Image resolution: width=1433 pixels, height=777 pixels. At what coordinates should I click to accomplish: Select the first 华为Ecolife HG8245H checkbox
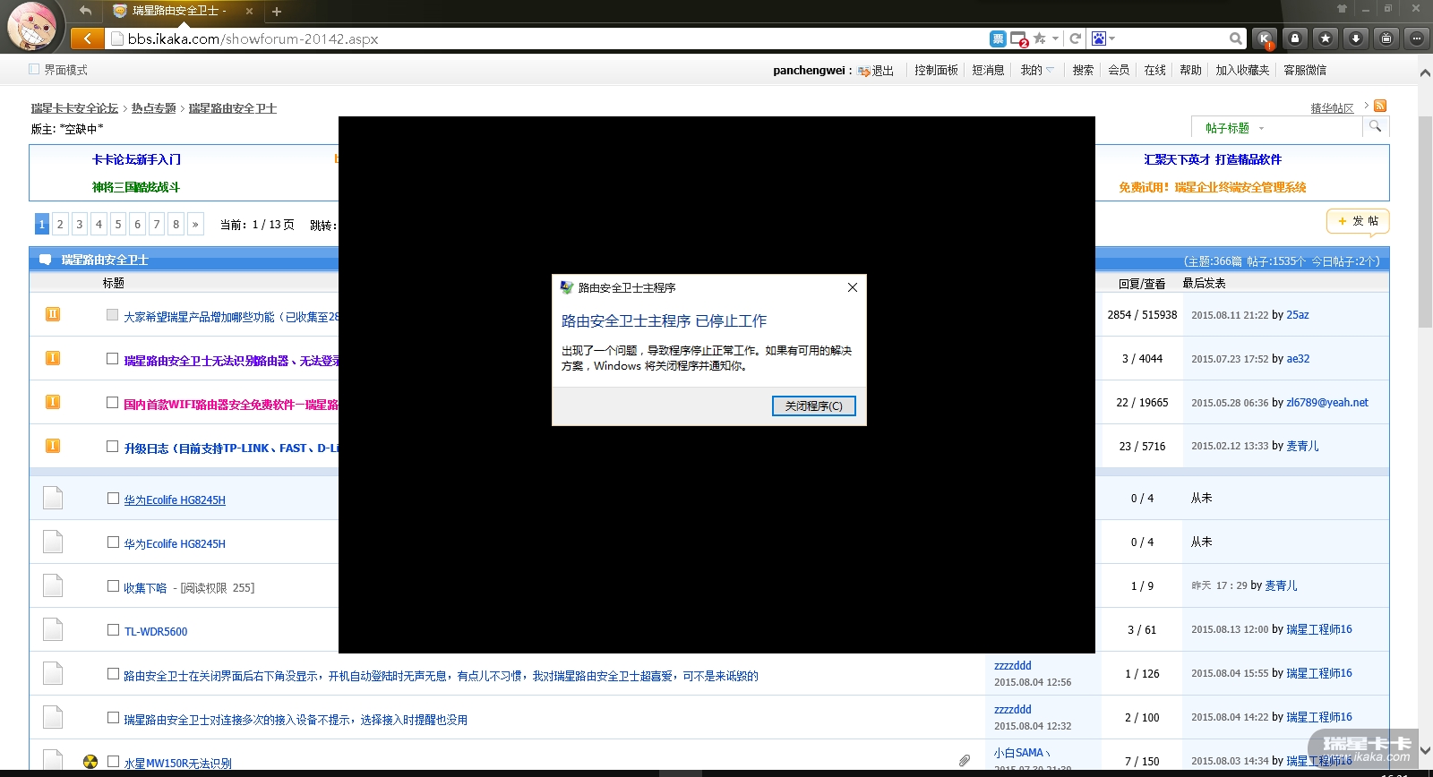[x=113, y=499]
